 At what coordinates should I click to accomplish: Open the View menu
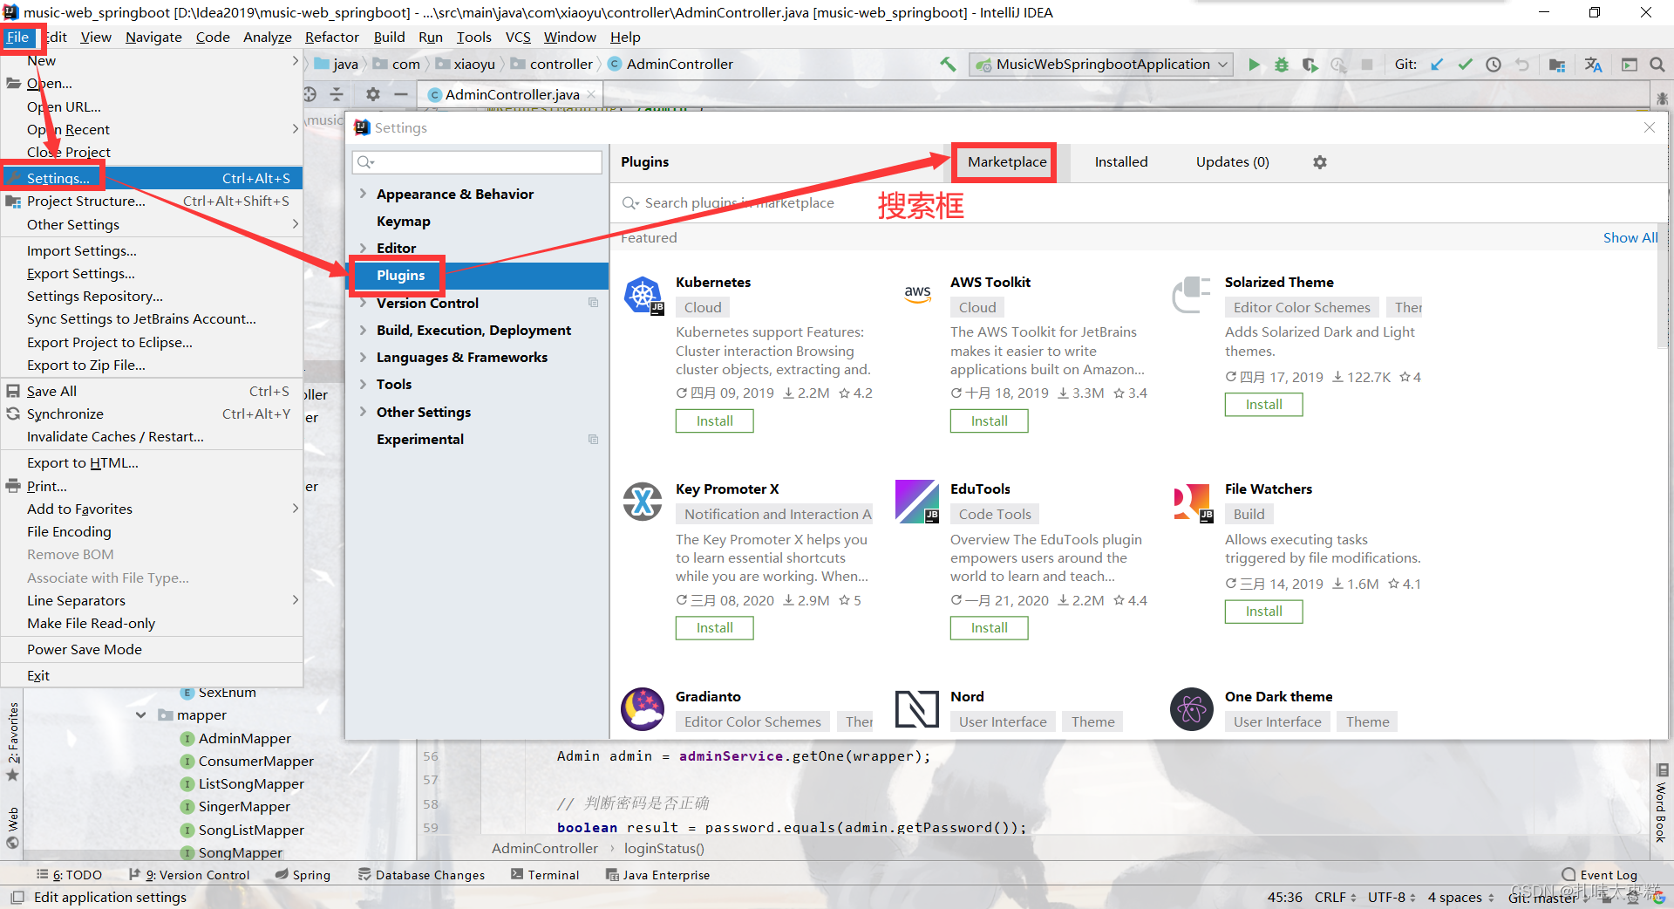coord(96,37)
